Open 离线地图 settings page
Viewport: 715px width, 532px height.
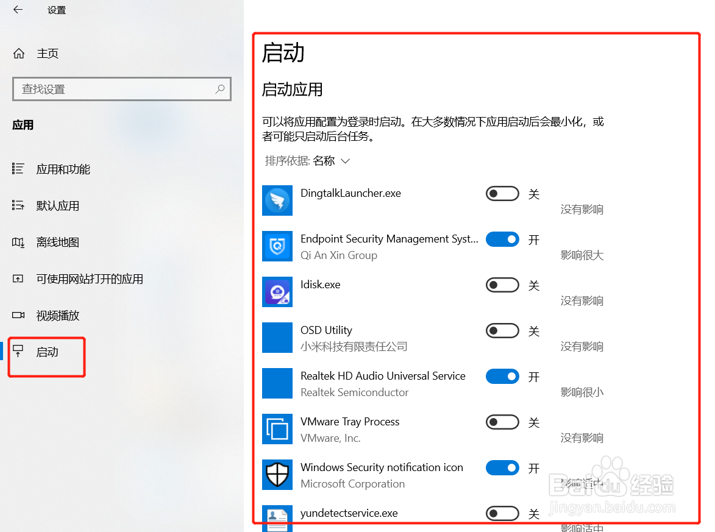58,242
